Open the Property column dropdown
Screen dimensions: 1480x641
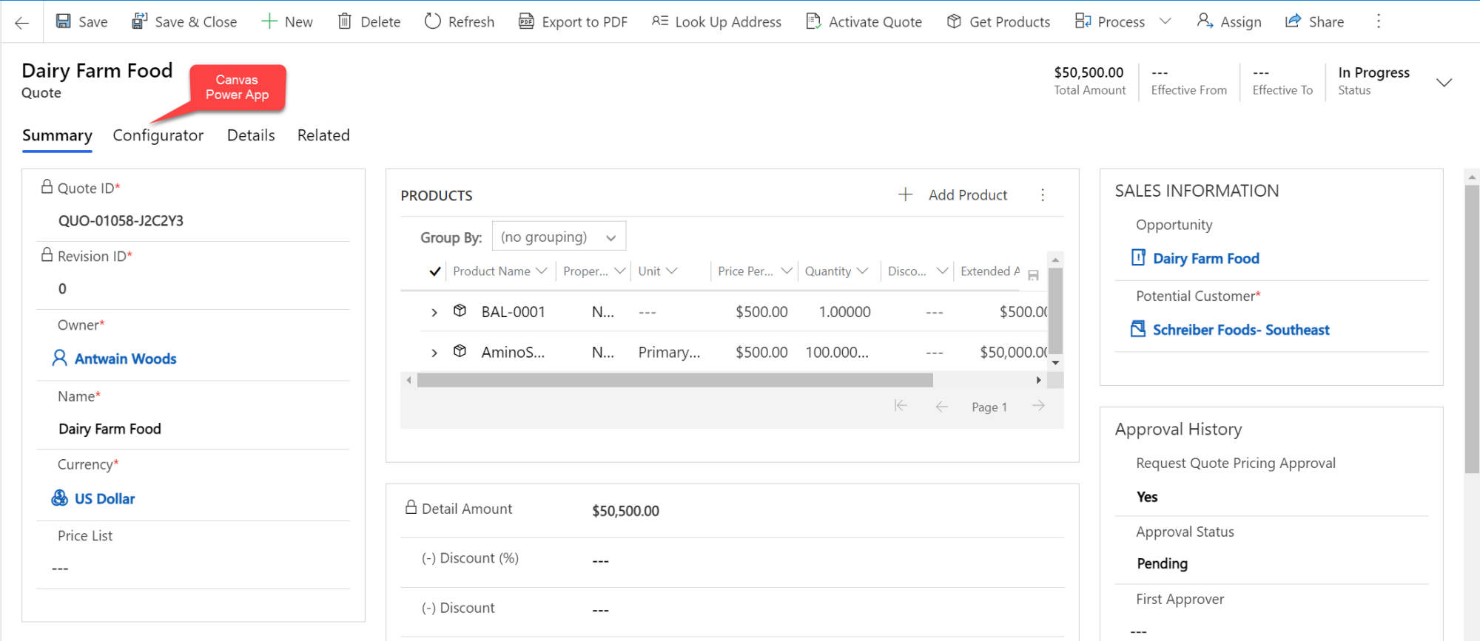(620, 271)
